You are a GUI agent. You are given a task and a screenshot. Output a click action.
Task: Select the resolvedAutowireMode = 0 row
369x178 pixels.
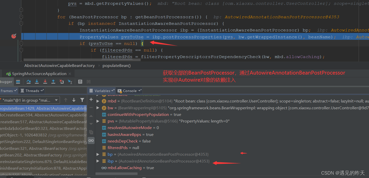(x=232, y=128)
